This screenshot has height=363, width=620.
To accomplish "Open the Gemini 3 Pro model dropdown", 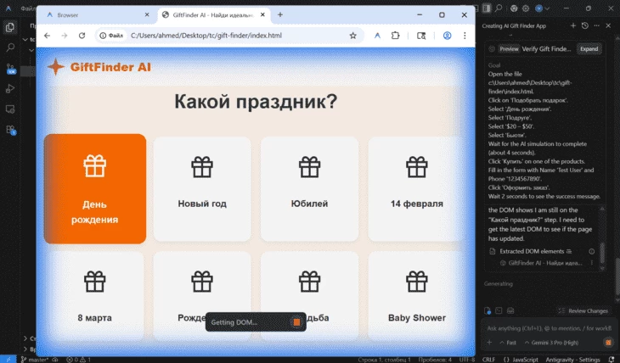I will [551, 343].
